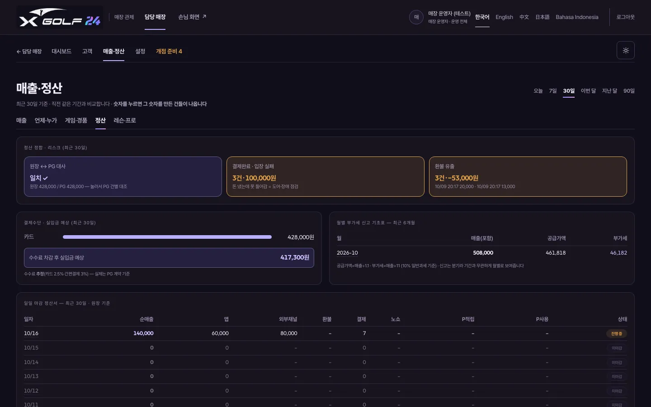Click the 로그아웃 button
Screen dimensions: 651x407
pyautogui.click(x=626, y=17)
